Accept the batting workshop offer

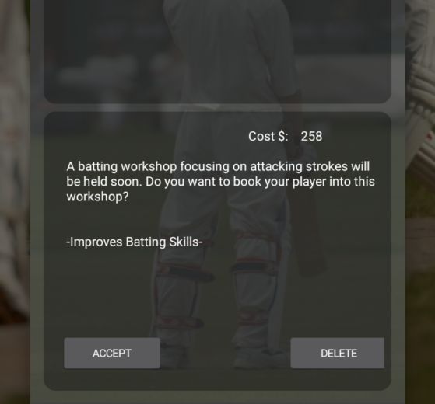pyautogui.click(x=112, y=353)
